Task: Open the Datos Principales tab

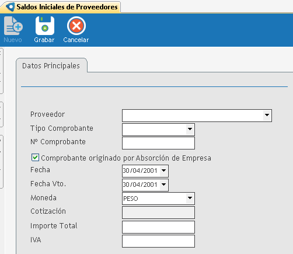Action: [x=51, y=66]
